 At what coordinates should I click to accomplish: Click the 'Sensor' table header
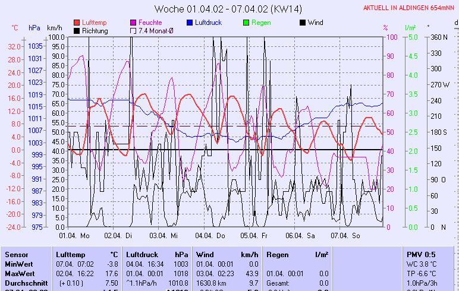pyautogui.click(x=15, y=254)
